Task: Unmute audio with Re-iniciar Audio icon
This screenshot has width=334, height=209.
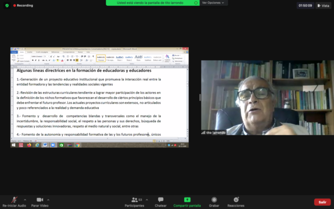Action: tap(14, 200)
